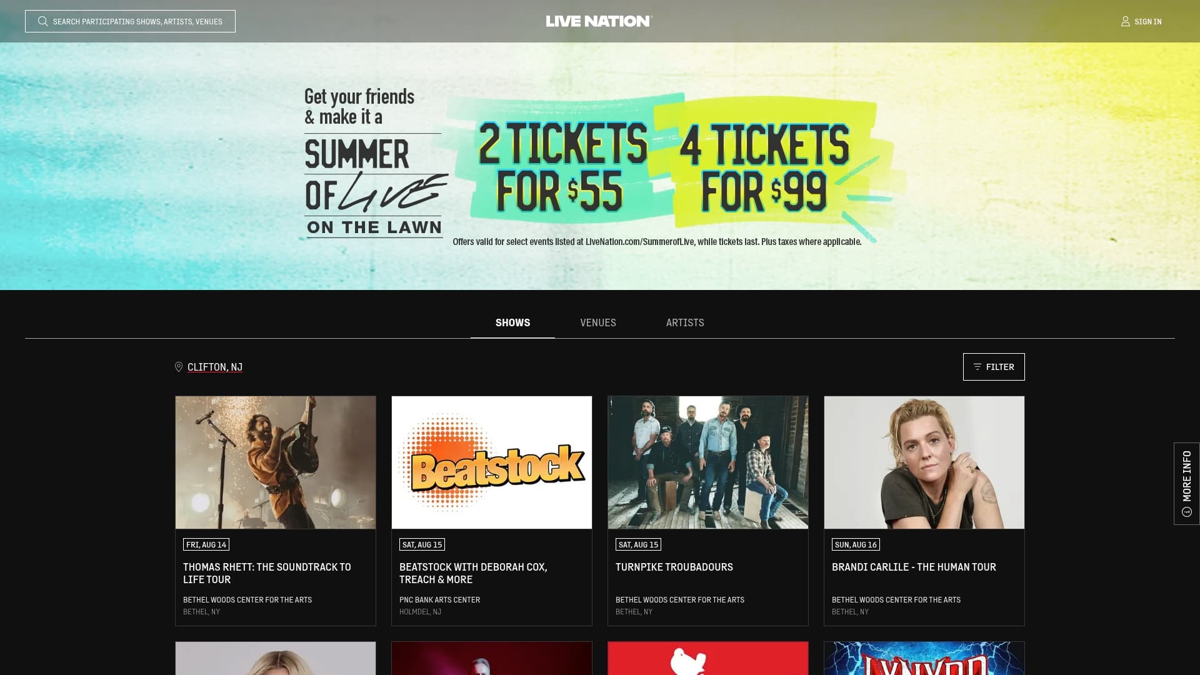Open the Turnpike Troubadours band photo
This screenshot has width=1200, height=675.
pyautogui.click(x=708, y=462)
